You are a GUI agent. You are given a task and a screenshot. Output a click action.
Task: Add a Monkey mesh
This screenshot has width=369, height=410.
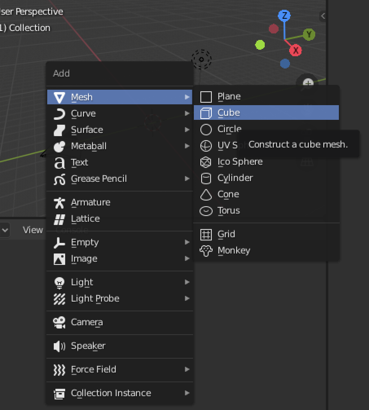[266, 251]
